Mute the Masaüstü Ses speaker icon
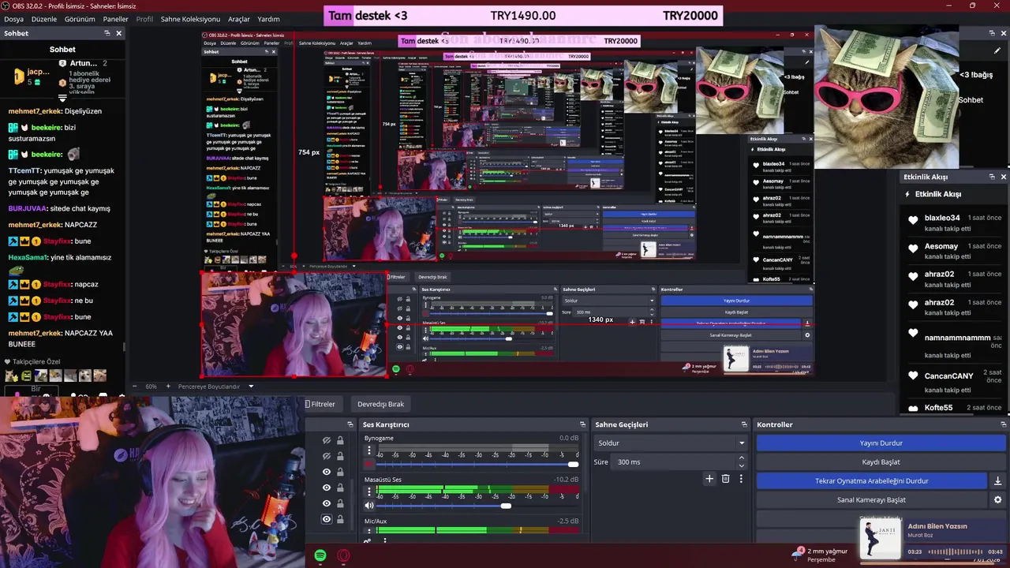The width and height of the screenshot is (1010, 568). pyautogui.click(x=368, y=505)
